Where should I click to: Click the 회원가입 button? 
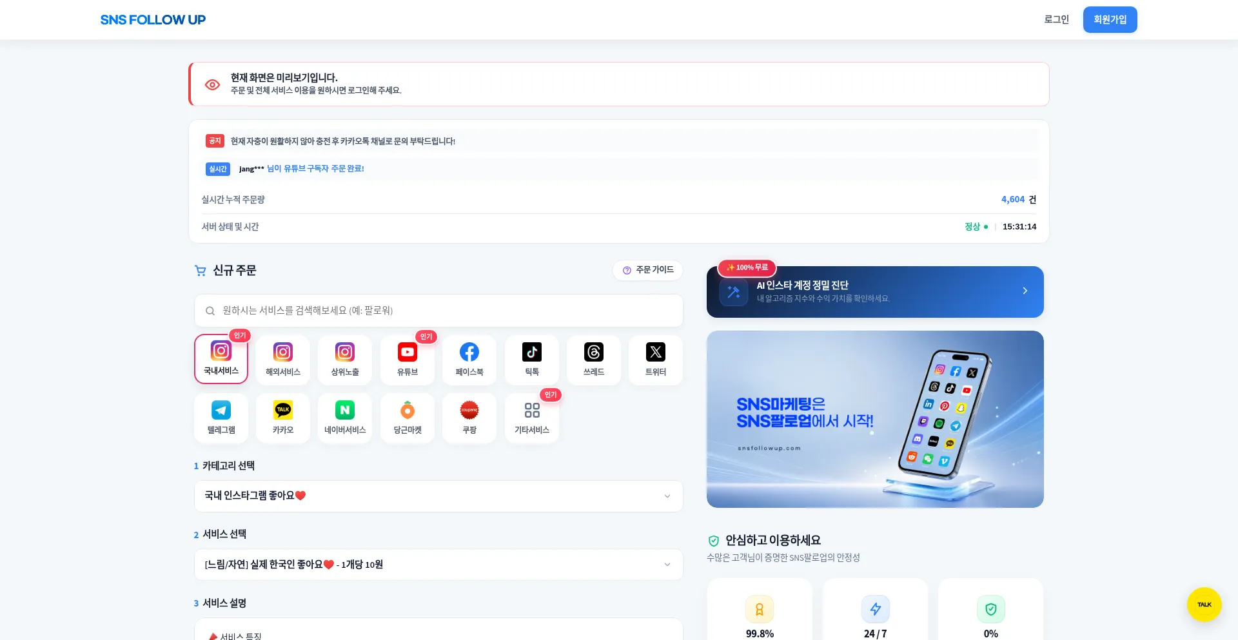click(x=1110, y=19)
